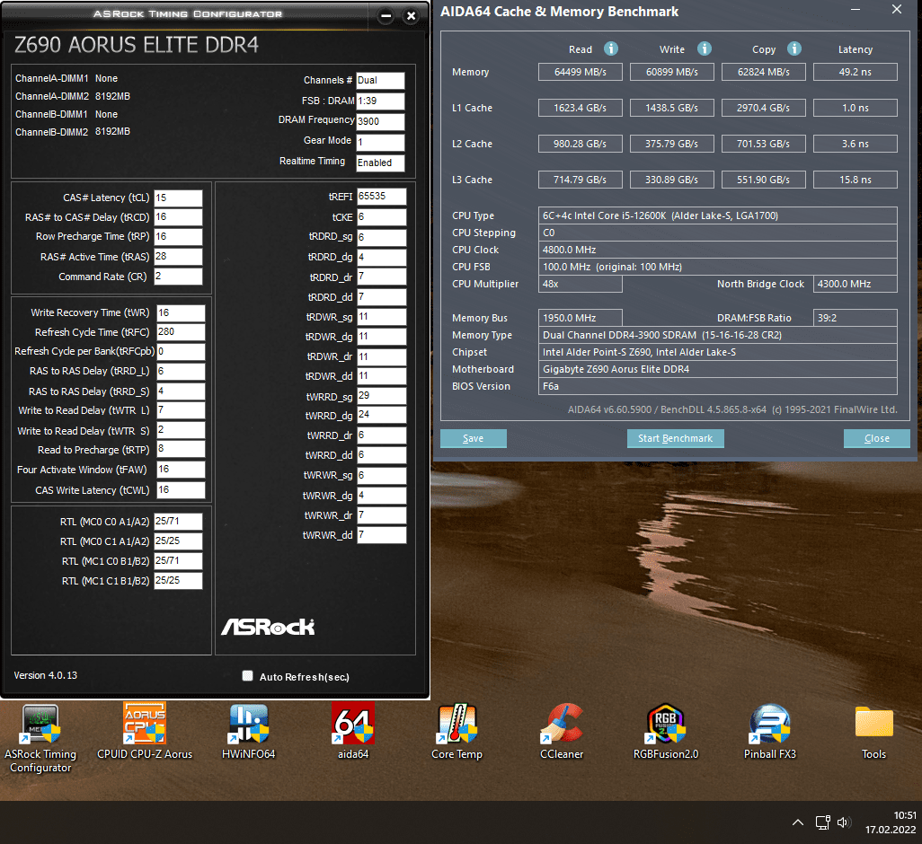Click the Memory Read 64499 MB/s value
Screen dimensions: 922x844
pos(580,72)
